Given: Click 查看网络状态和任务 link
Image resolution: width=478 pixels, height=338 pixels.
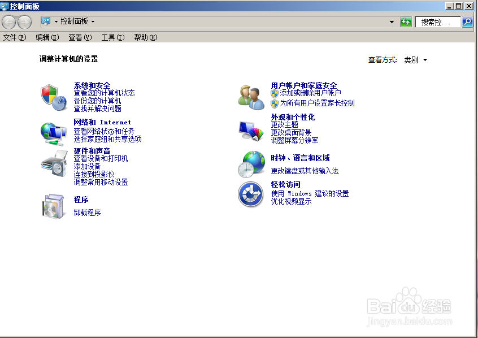Looking at the screenshot, I should coord(105,132).
